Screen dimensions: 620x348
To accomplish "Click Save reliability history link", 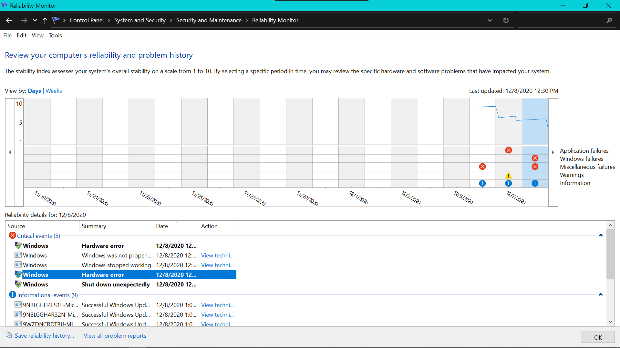I will point(44,336).
